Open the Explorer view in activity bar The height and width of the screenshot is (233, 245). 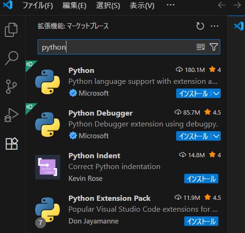coord(11,30)
